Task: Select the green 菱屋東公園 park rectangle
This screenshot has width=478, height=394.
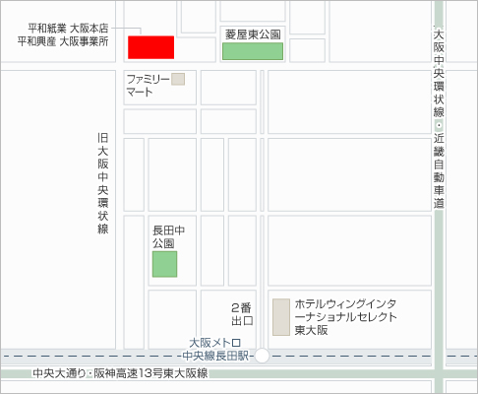Action: tap(253, 51)
